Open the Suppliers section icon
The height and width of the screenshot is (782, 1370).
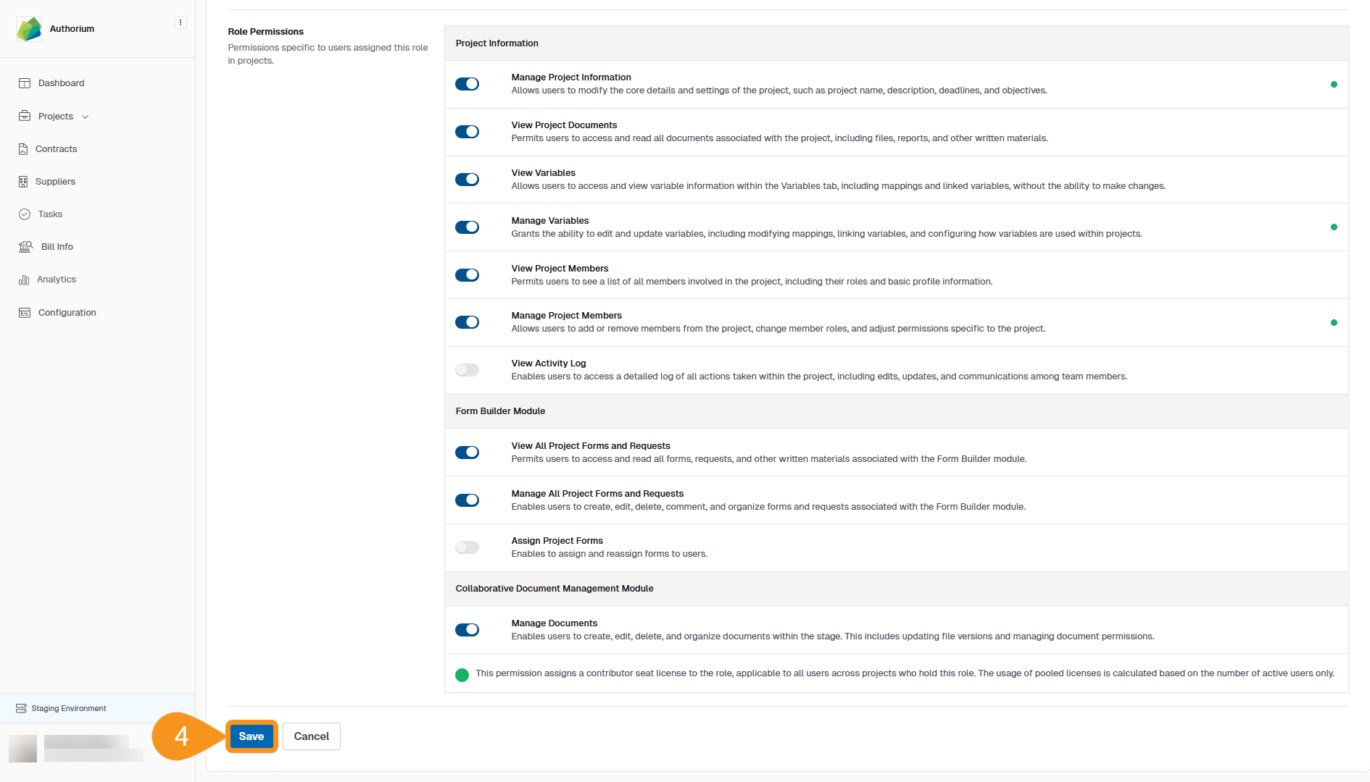(x=25, y=181)
